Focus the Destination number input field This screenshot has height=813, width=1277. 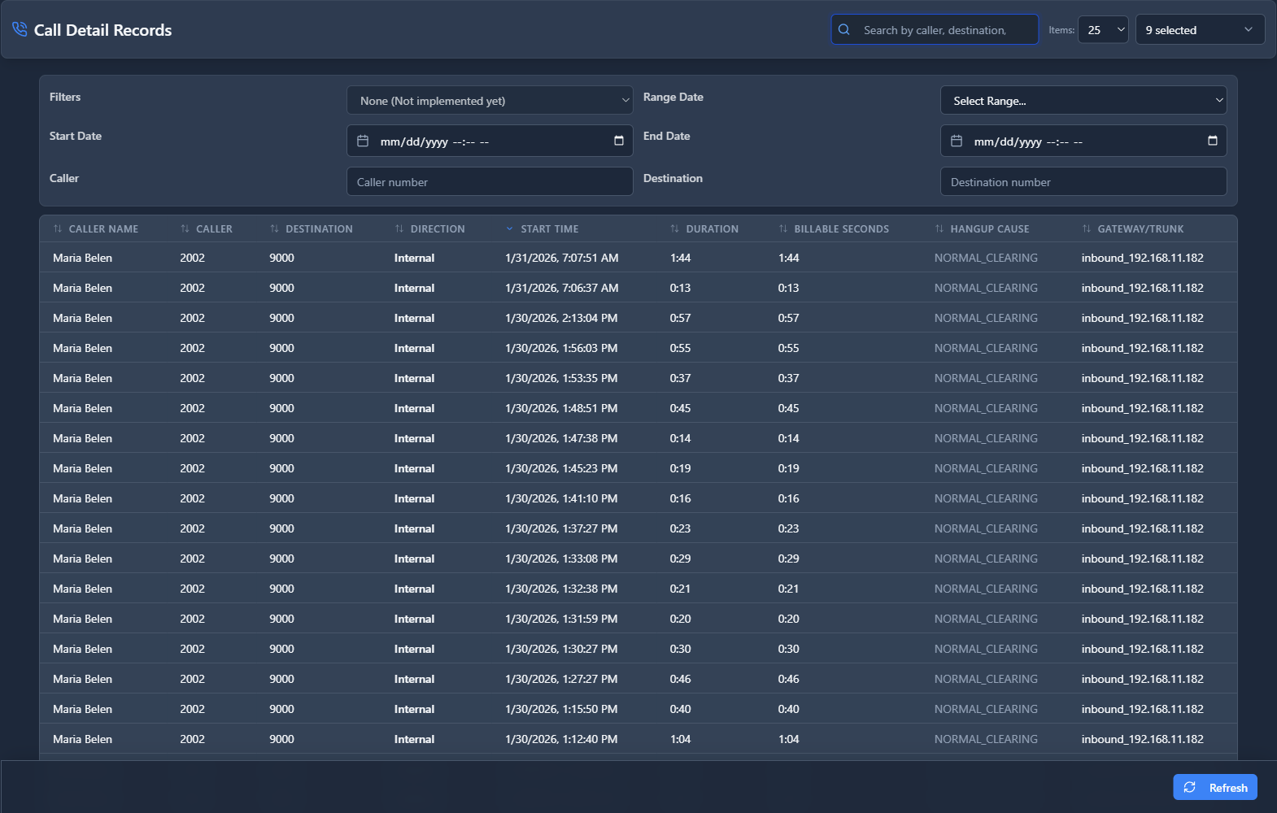click(x=1083, y=182)
